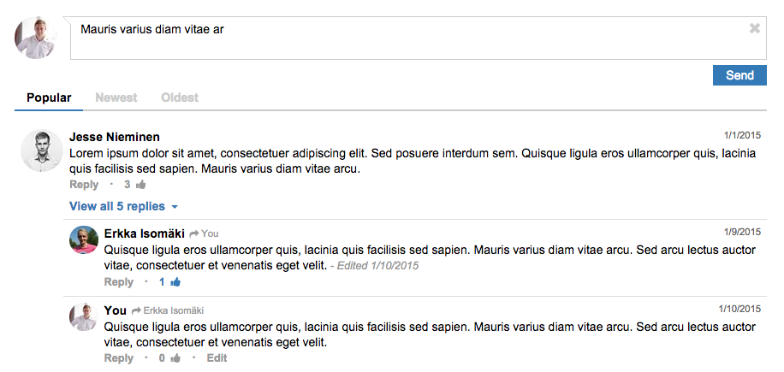Viewport: 784px width, 372px height.
Task: Toggle the blue thumbs-up on Erkka's reply
Action: 175,282
